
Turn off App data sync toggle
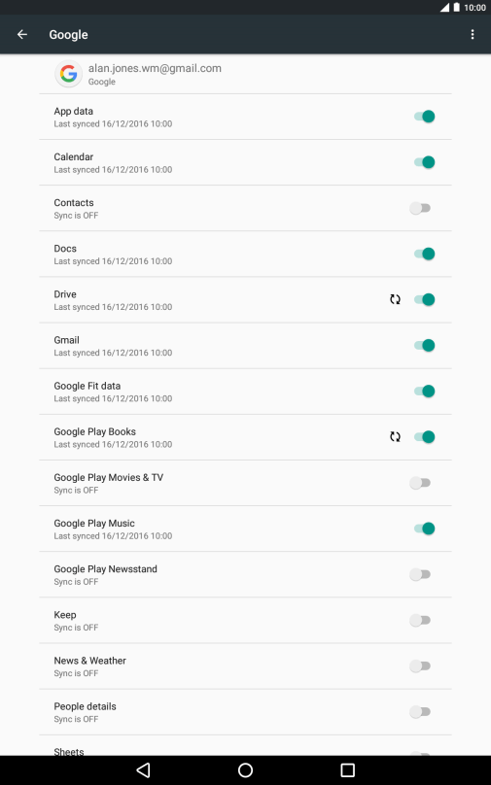(x=424, y=117)
